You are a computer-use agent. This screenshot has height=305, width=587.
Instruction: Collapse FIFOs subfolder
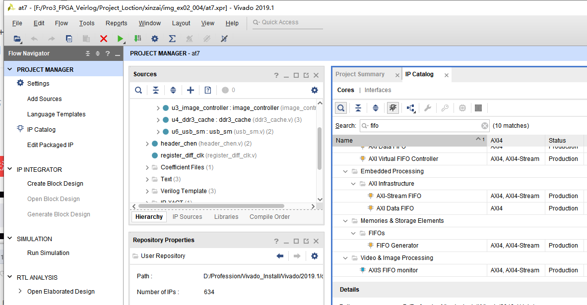pyautogui.click(x=353, y=233)
